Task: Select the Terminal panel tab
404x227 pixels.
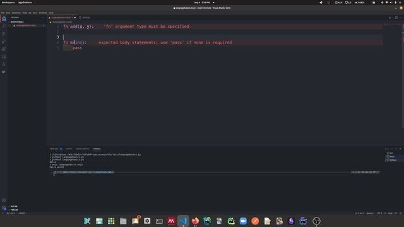Action: pyautogui.click(x=97, y=149)
